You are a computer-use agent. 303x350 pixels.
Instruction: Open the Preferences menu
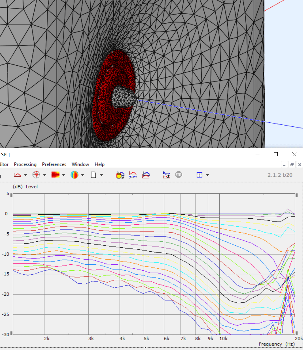click(54, 164)
